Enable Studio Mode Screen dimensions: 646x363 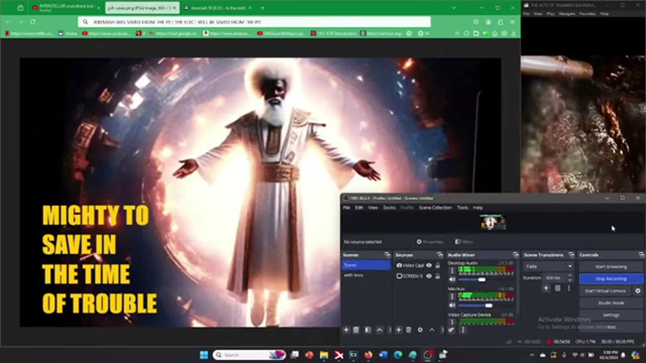[x=611, y=303]
